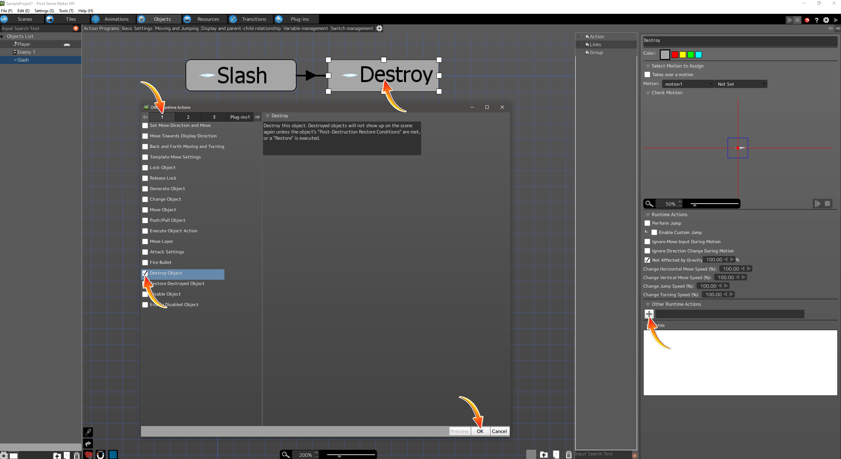Viewport: 841px width, 459px height.
Task: Click the gear icon beside Switch management
Action: 379,29
